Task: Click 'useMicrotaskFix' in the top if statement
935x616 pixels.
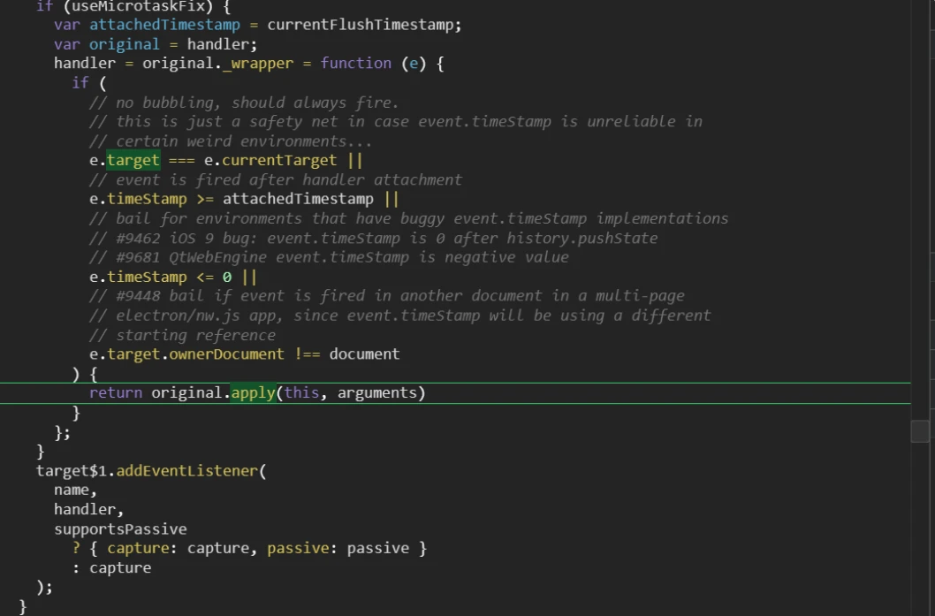Action: coord(142,7)
